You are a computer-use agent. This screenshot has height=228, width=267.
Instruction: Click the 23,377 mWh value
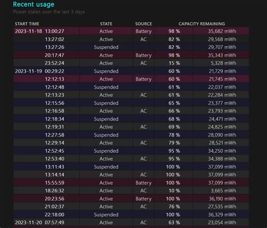pyautogui.click(x=222, y=103)
